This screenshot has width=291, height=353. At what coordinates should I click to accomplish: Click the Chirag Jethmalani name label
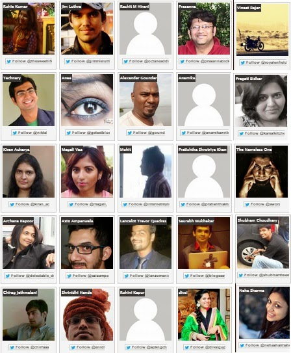pos(20,293)
